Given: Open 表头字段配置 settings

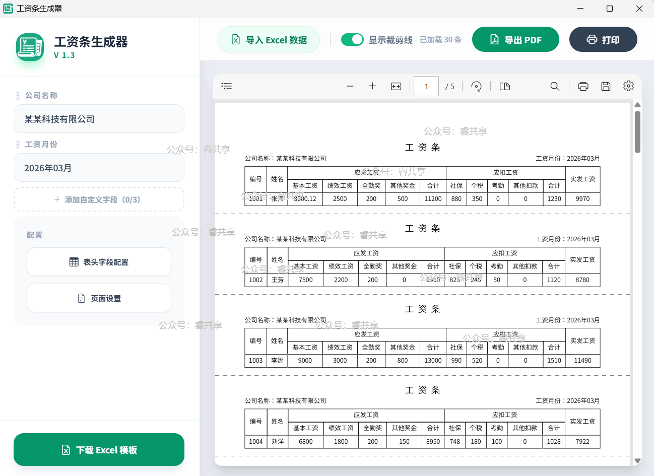Looking at the screenshot, I should pos(99,262).
